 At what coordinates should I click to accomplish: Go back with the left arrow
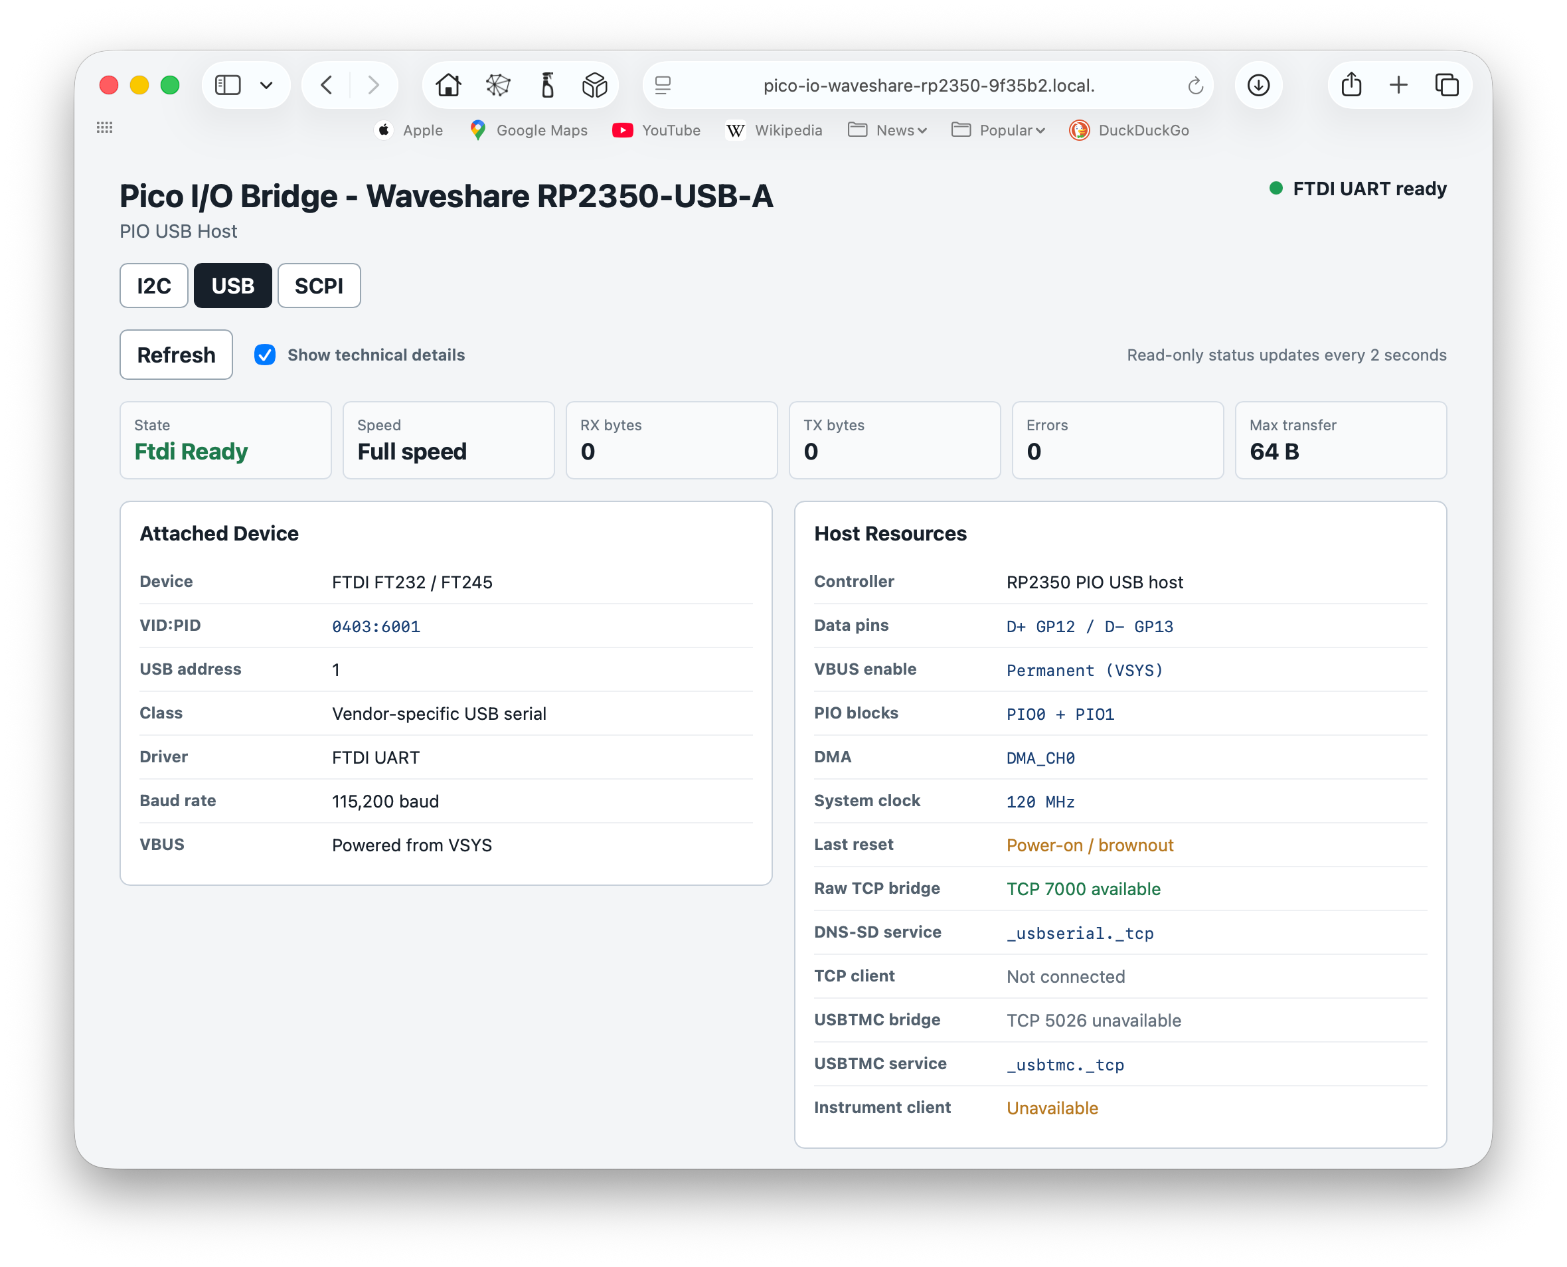pos(327,86)
